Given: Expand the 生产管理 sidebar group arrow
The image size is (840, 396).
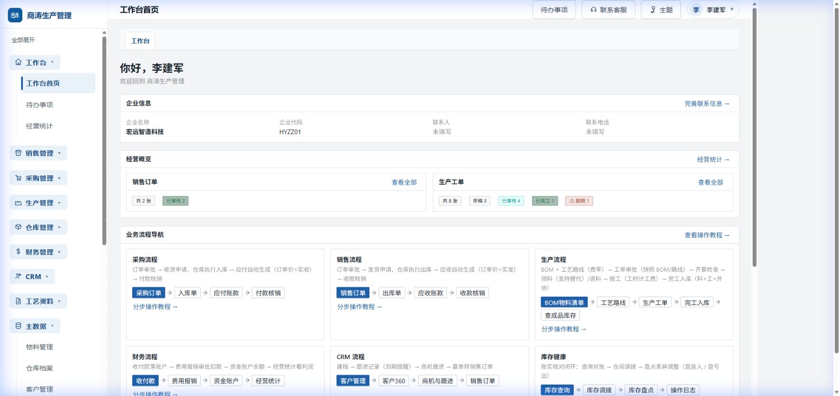Looking at the screenshot, I should 59,203.
